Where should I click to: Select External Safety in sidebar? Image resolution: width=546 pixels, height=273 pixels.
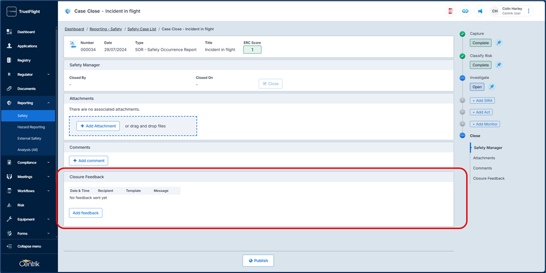[29, 138]
